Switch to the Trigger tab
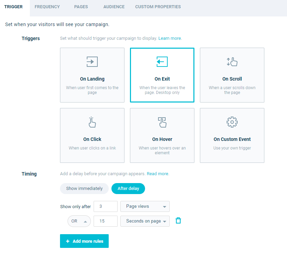Image resolution: width=287 pixels, height=264 pixels. point(13,7)
